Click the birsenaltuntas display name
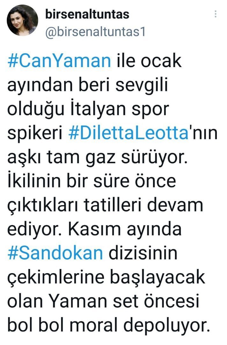227x345 pixels. tap(87, 14)
